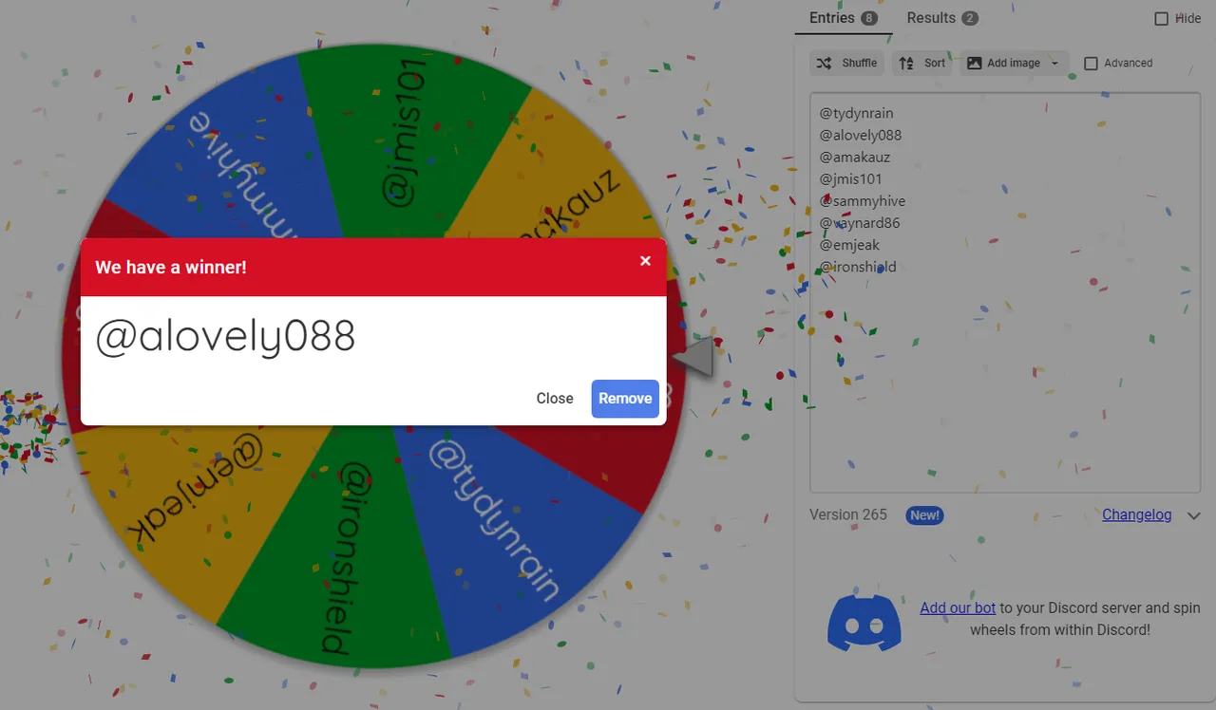Viewport: 1216px width, 710px height.
Task: Open the Add image dropdown
Action: pyautogui.click(x=1014, y=63)
